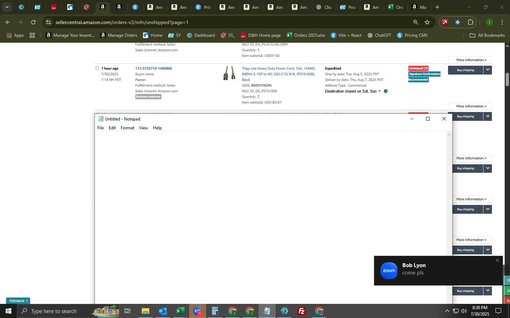Expand the topmost More information link

pyautogui.click(x=470, y=60)
